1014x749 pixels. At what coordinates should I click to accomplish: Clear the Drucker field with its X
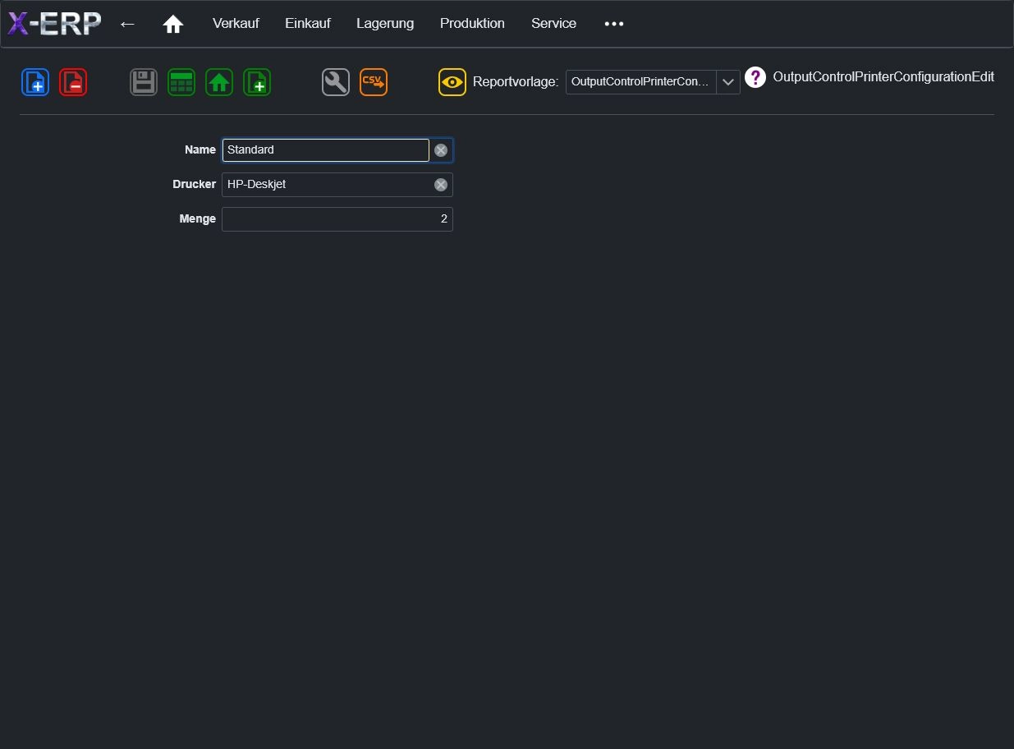click(x=441, y=185)
